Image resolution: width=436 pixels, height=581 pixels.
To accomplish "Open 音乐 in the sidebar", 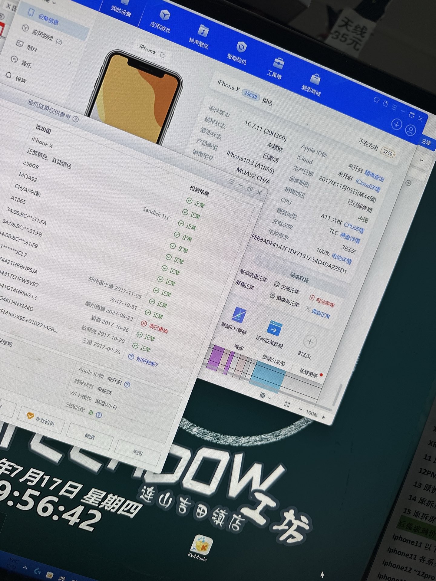I will click(21, 62).
